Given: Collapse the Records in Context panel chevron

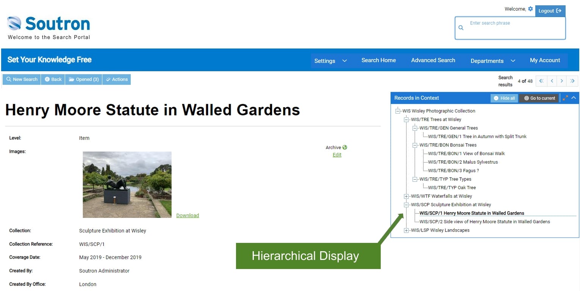Looking at the screenshot, I should click(574, 98).
